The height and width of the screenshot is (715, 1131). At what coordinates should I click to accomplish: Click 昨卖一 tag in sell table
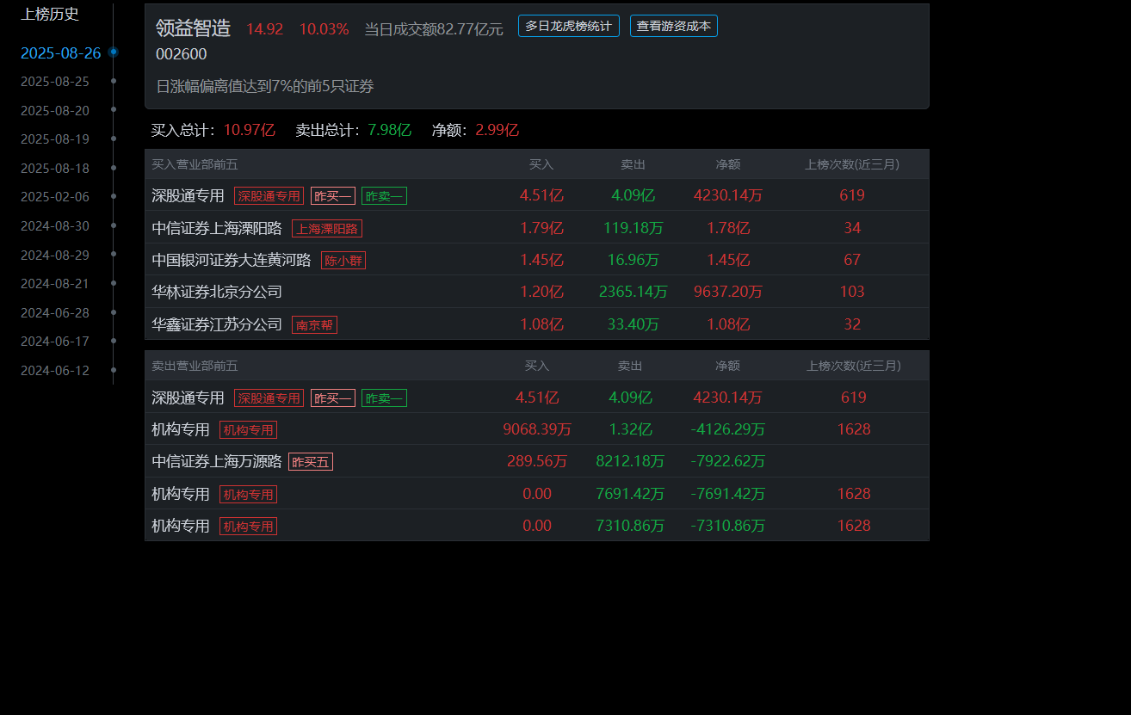point(384,398)
